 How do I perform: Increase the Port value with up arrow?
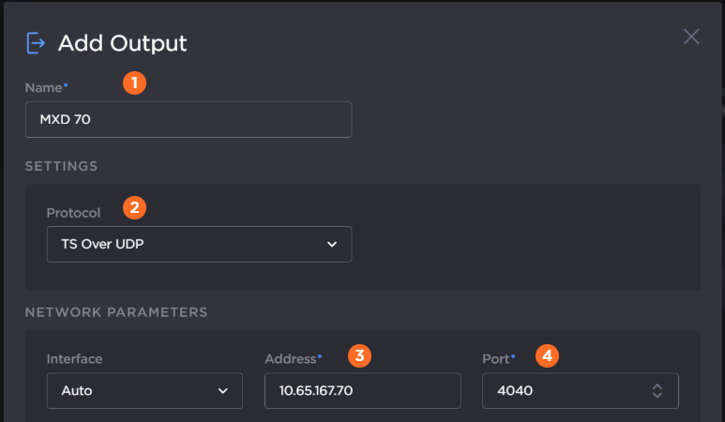(x=657, y=385)
